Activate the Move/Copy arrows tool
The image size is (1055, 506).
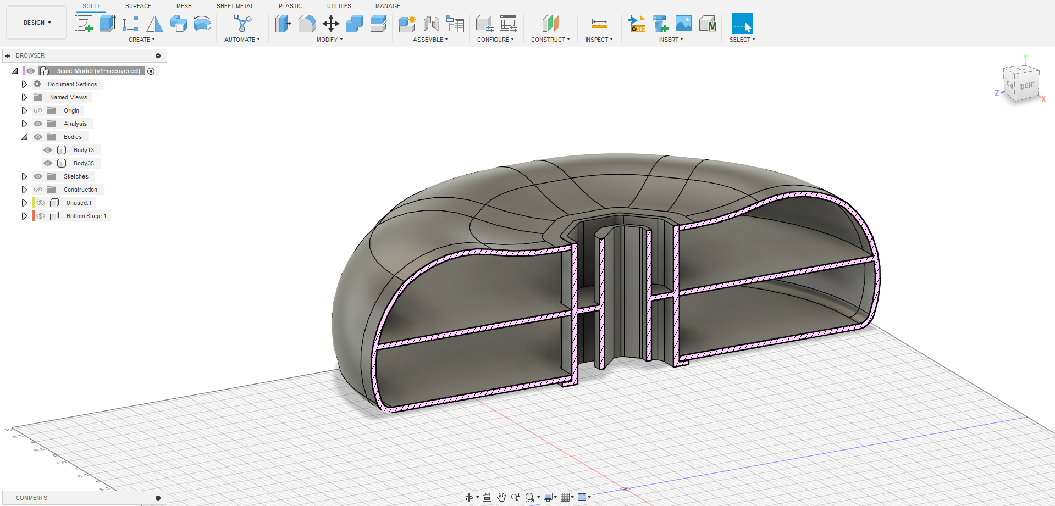point(331,24)
